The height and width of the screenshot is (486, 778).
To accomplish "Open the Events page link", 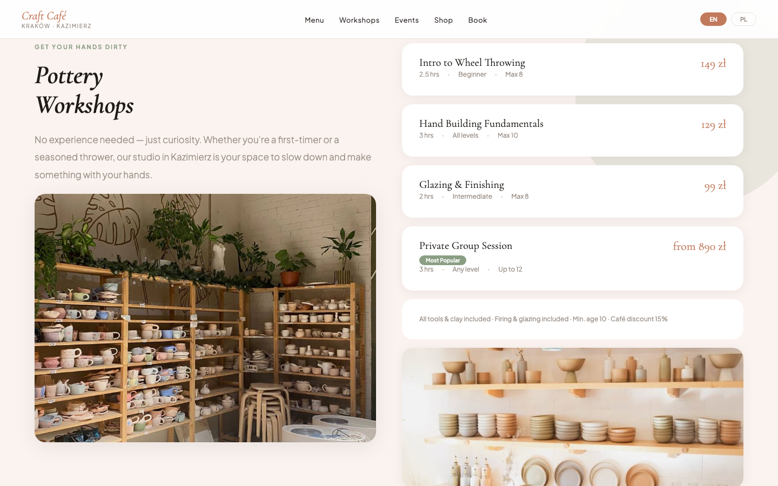I will (407, 20).
